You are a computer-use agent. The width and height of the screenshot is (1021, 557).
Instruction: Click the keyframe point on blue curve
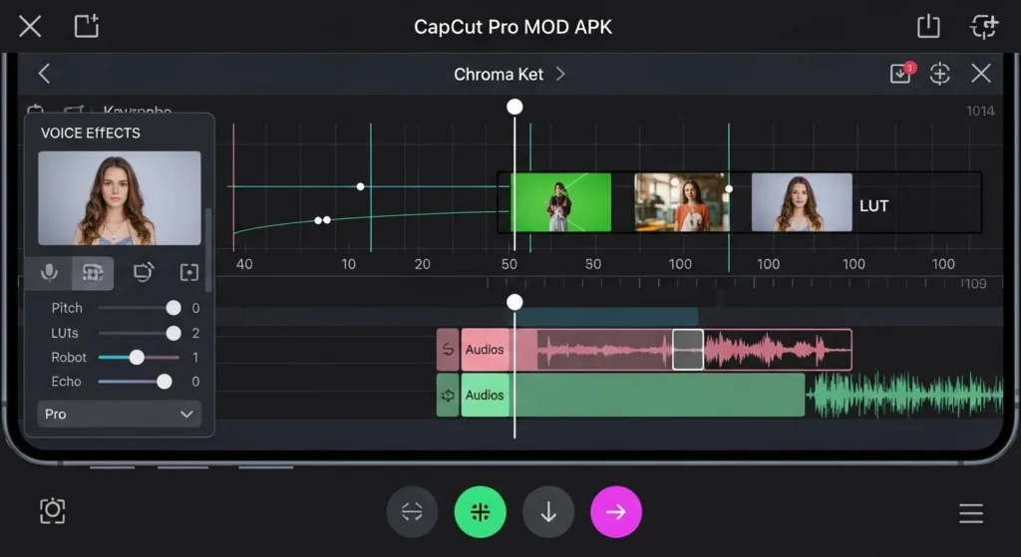pos(360,186)
